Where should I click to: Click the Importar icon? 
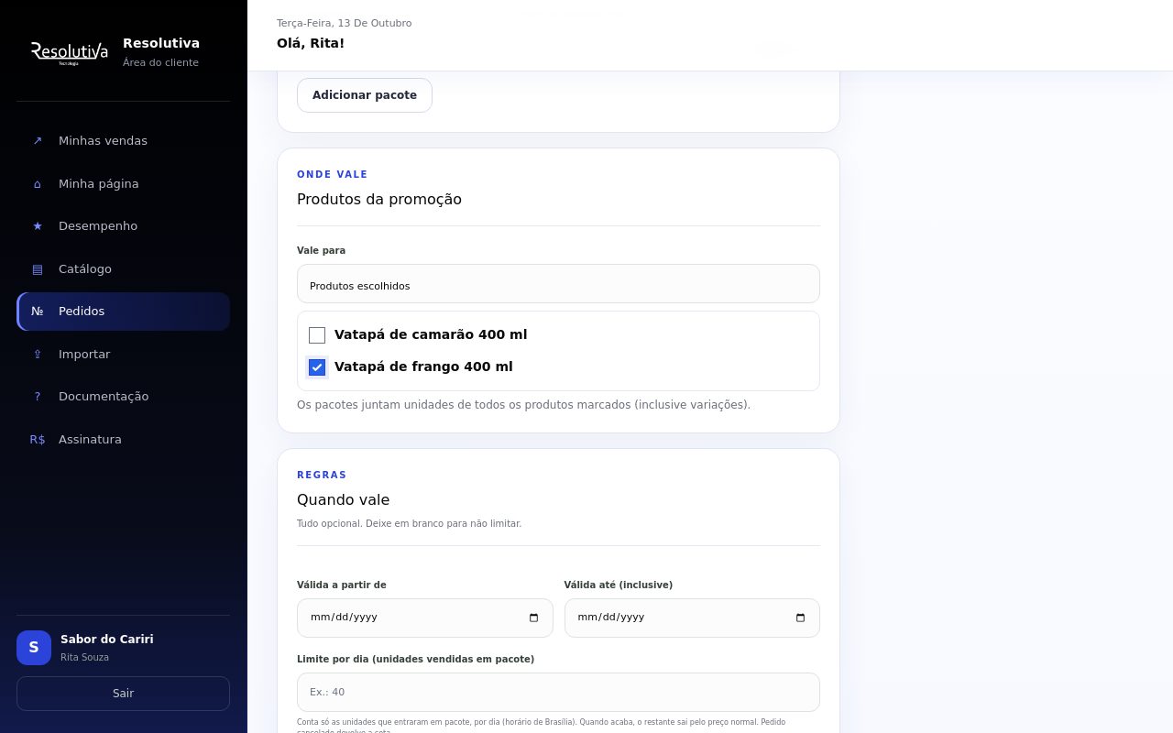[x=38, y=355]
